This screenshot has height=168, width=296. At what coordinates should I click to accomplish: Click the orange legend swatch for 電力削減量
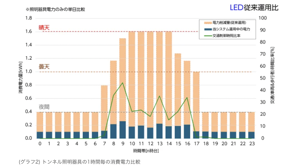(207, 22)
